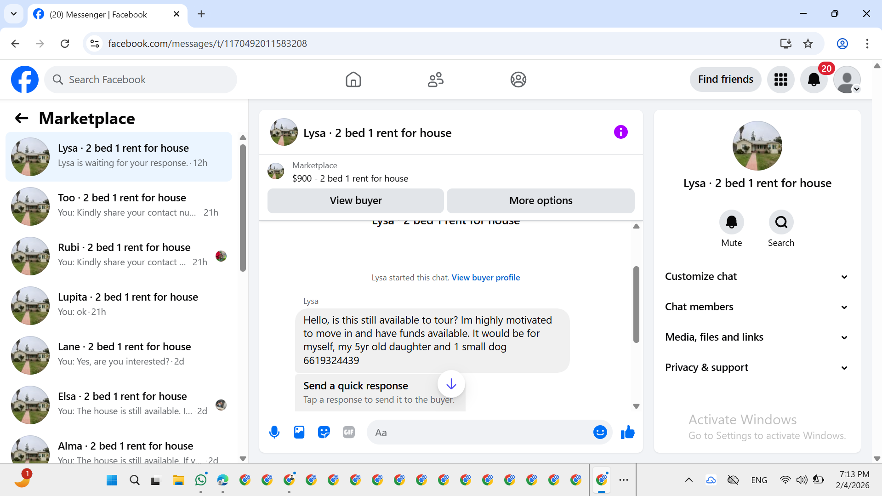882x496 pixels.
Task: Click the large house listing thumbnail in right panel
Action: click(757, 146)
